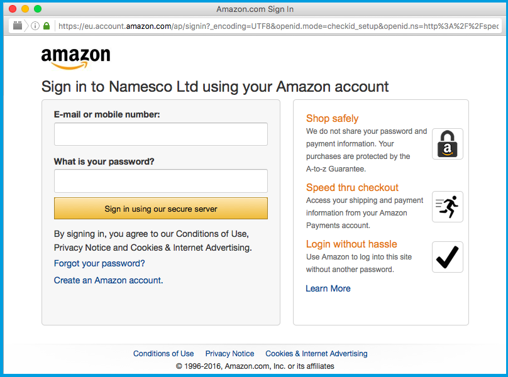508x377 pixels.
Task: Click the Amazon logo
Action: click(75, 57)
